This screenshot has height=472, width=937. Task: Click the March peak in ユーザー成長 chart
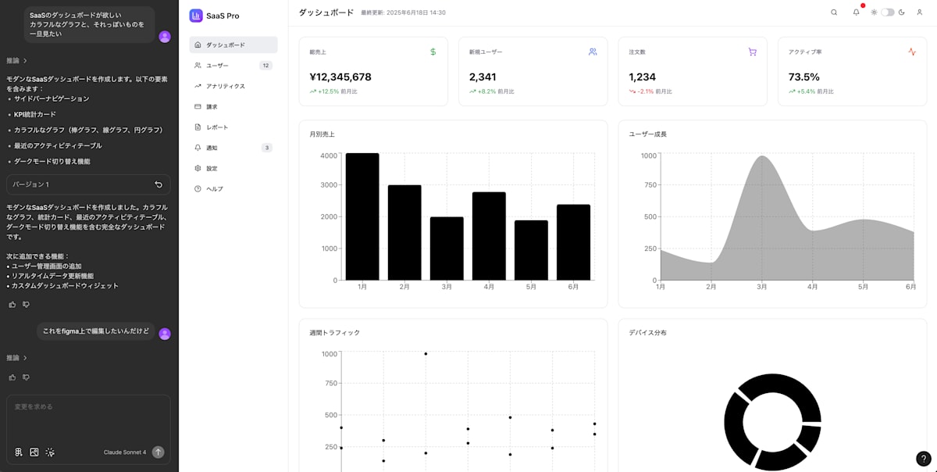click(x=762, y=157)
